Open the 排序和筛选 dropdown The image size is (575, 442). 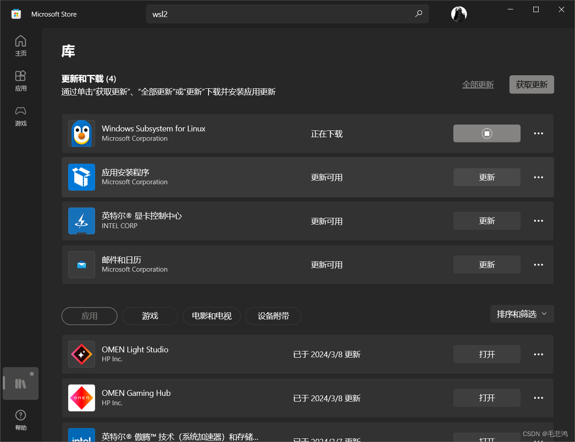[x=522, y=314]
